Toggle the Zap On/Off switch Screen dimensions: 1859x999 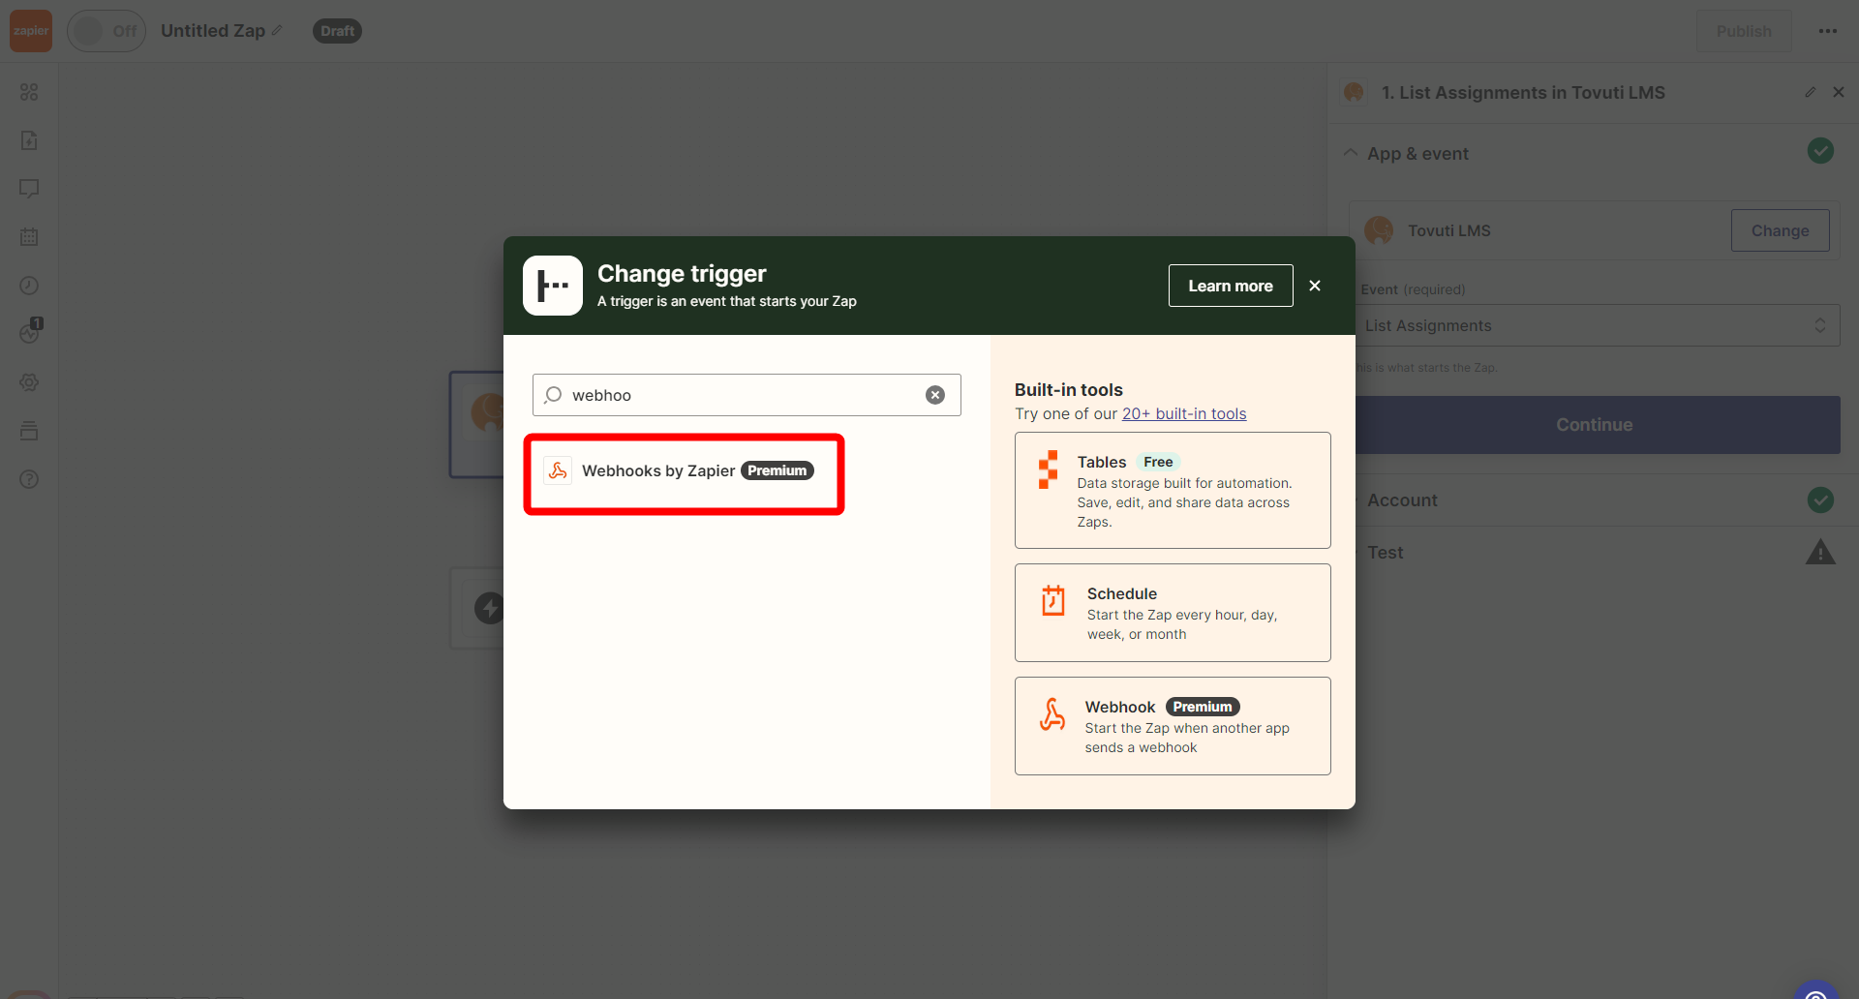click(x=106, y=31)
